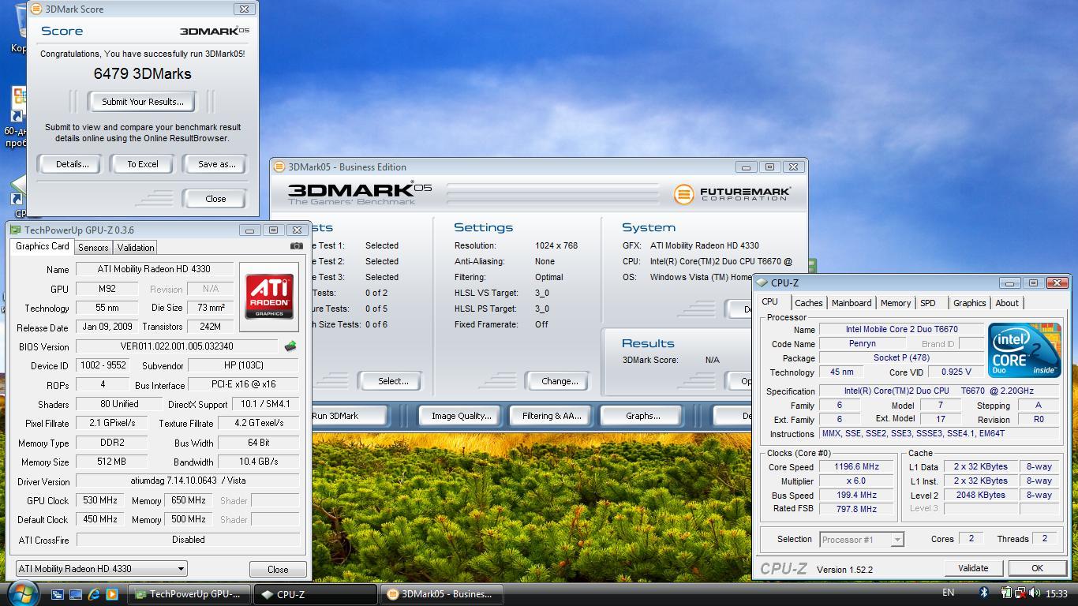Image resolution: width=1078 pixels, height=606 pixels.
Task: Click the Rated FSB 797.8 MHz value
Action: click(x=857, y=510)
